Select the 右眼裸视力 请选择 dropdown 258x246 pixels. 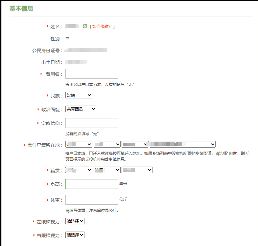pyautogui.click(x=75, y=235)
